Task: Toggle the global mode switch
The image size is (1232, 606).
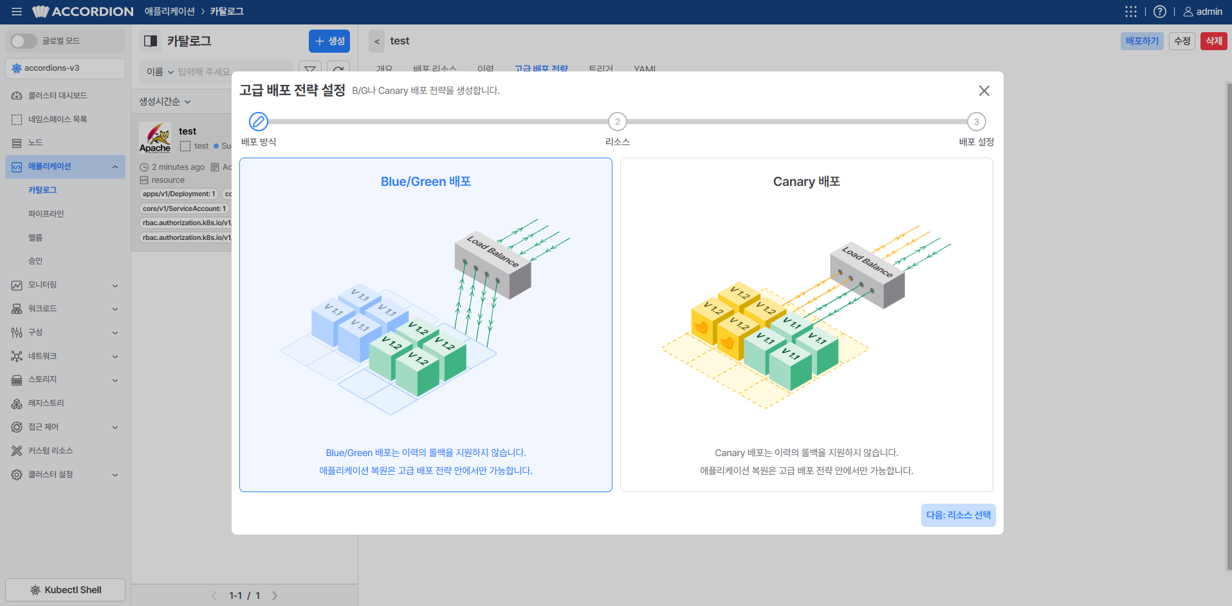Action: 24,41
